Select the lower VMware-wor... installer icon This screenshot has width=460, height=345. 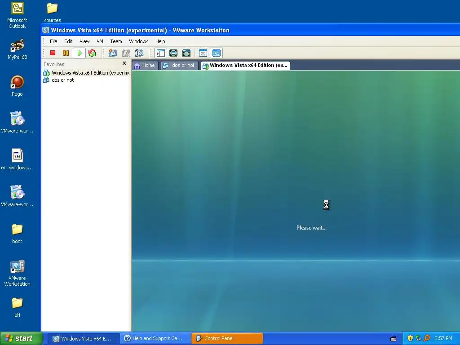click(x=17, y=196)
